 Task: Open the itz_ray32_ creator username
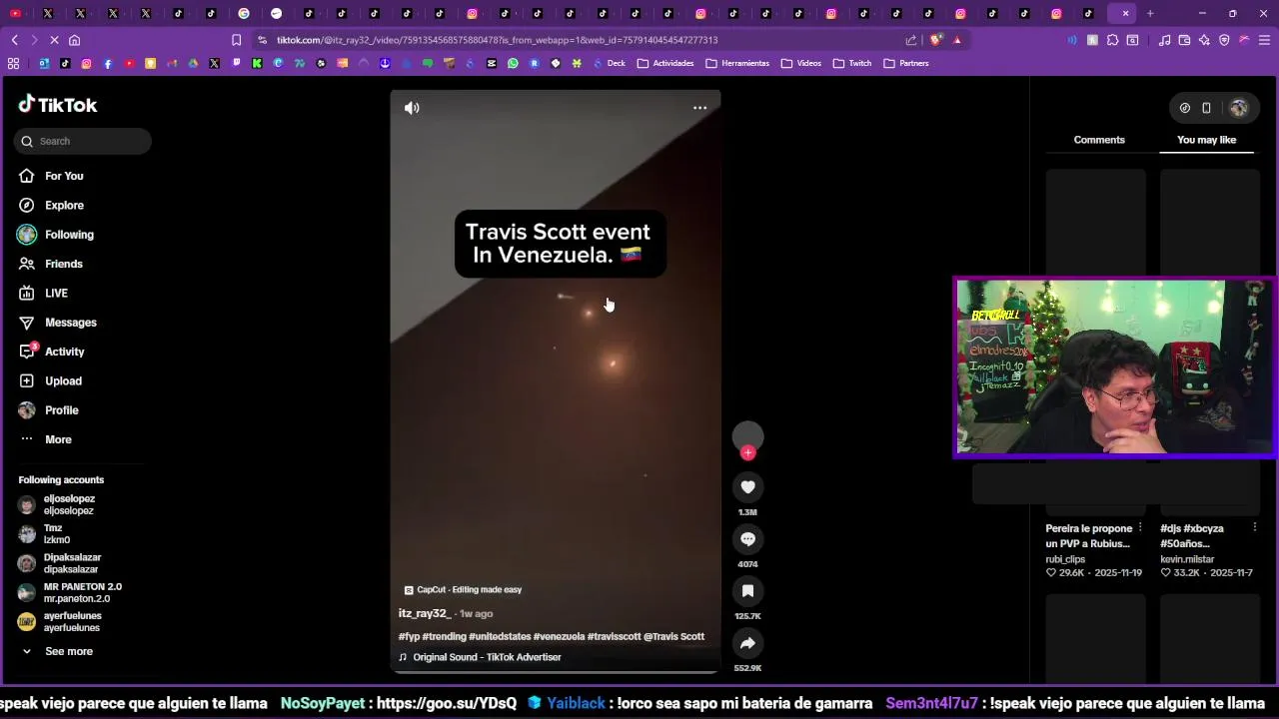click(x=425, y=613)
